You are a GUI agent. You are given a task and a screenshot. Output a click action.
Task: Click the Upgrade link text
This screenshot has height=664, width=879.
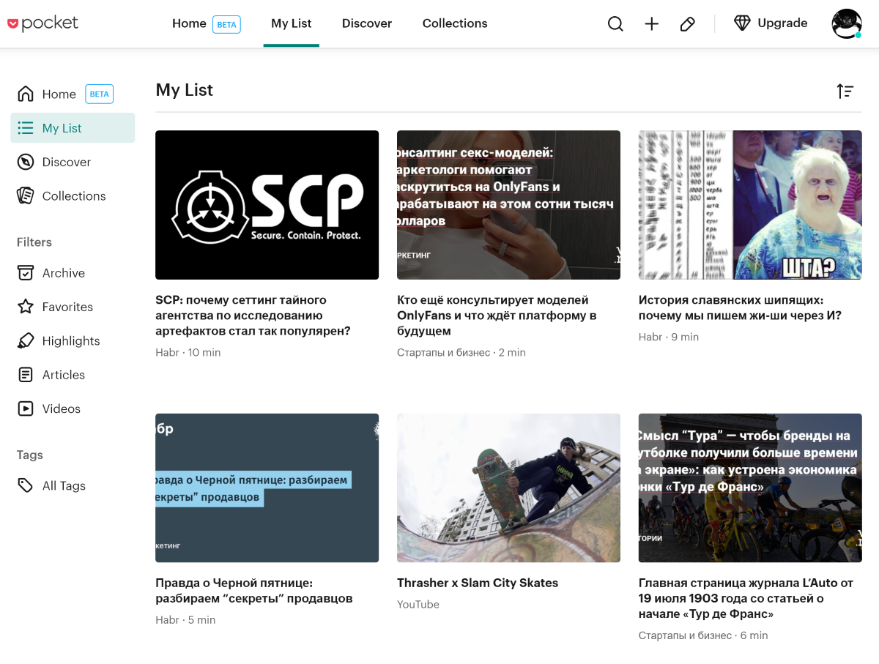[x=782, y=23]
